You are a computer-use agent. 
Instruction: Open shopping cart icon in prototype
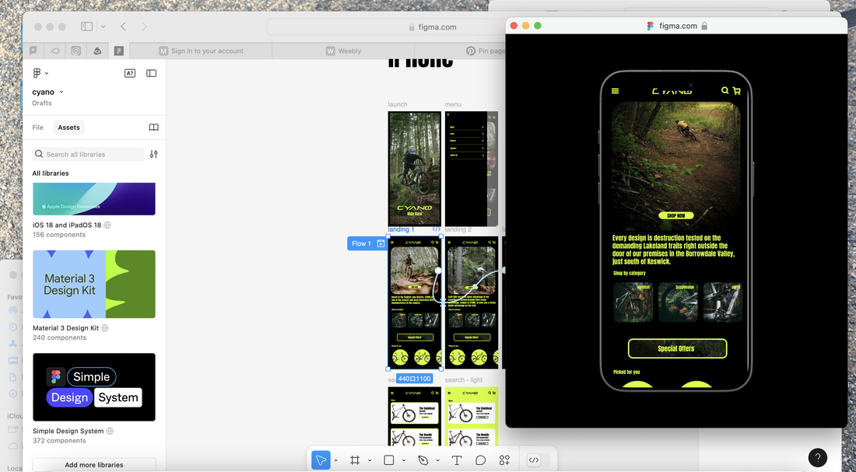point(736,91)
